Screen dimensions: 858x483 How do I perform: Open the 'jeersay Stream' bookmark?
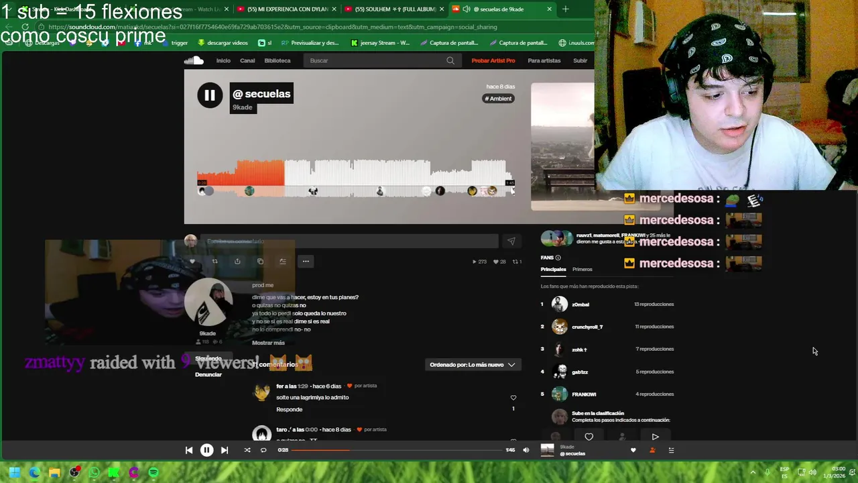[380, 43]
